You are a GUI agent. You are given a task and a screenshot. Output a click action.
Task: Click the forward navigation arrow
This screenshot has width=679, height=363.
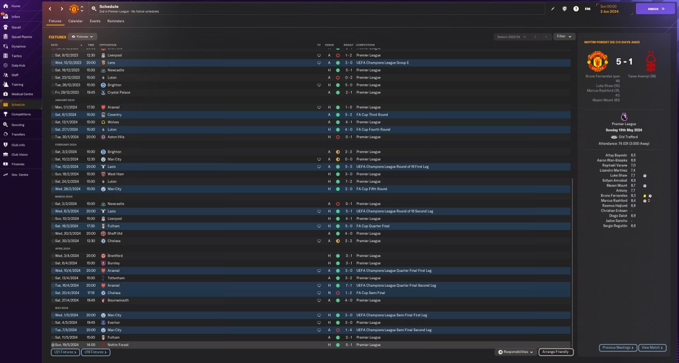(62, 9)
